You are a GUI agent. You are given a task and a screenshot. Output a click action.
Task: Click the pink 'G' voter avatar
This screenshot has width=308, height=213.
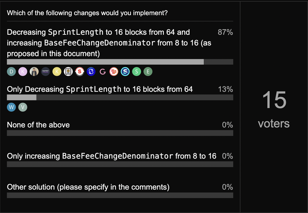click(103, 72)
